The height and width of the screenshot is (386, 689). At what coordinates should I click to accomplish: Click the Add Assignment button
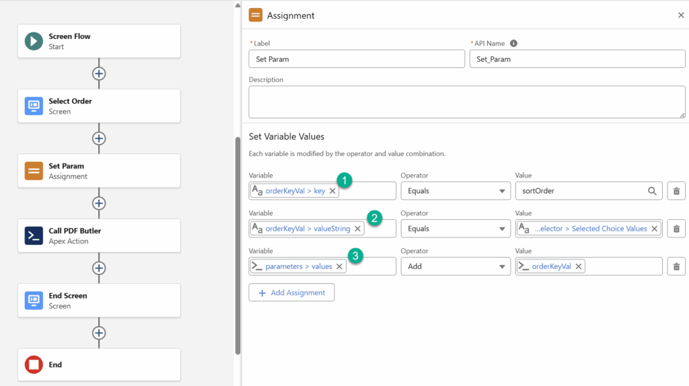(x=291, y=293)
